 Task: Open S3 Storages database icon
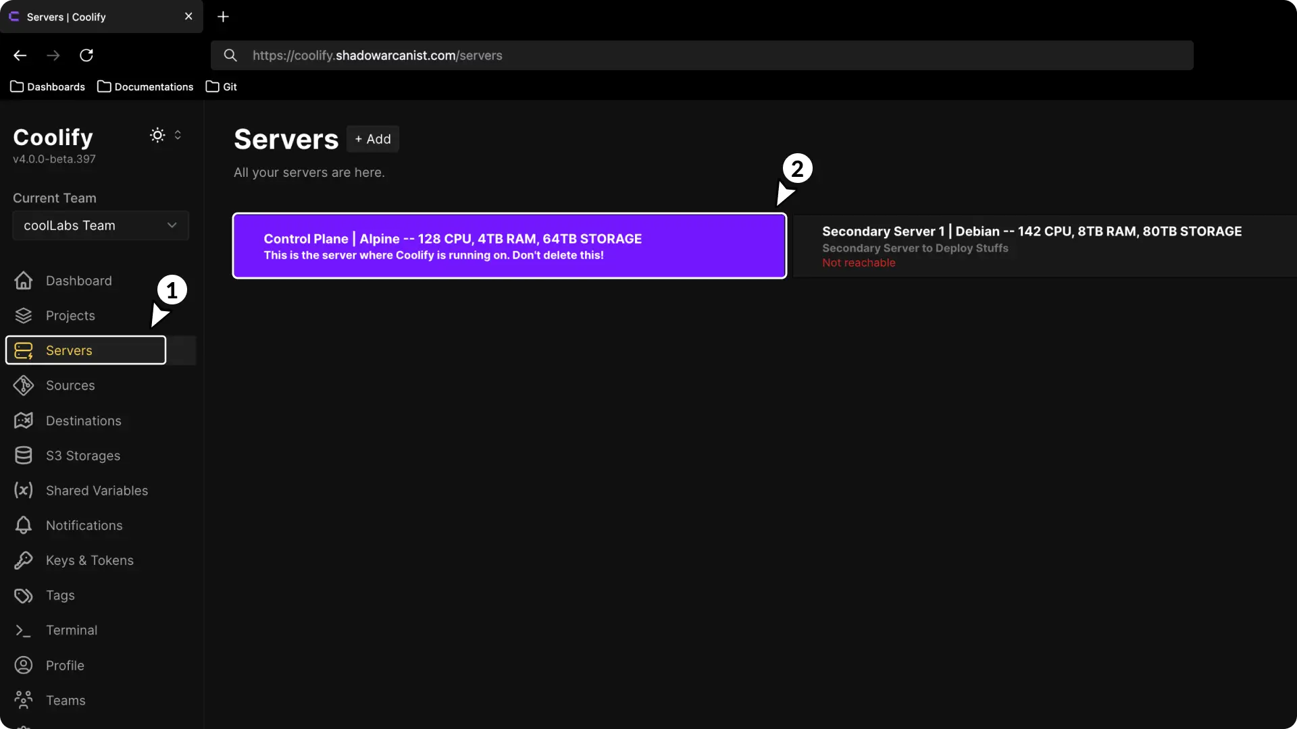24,456
